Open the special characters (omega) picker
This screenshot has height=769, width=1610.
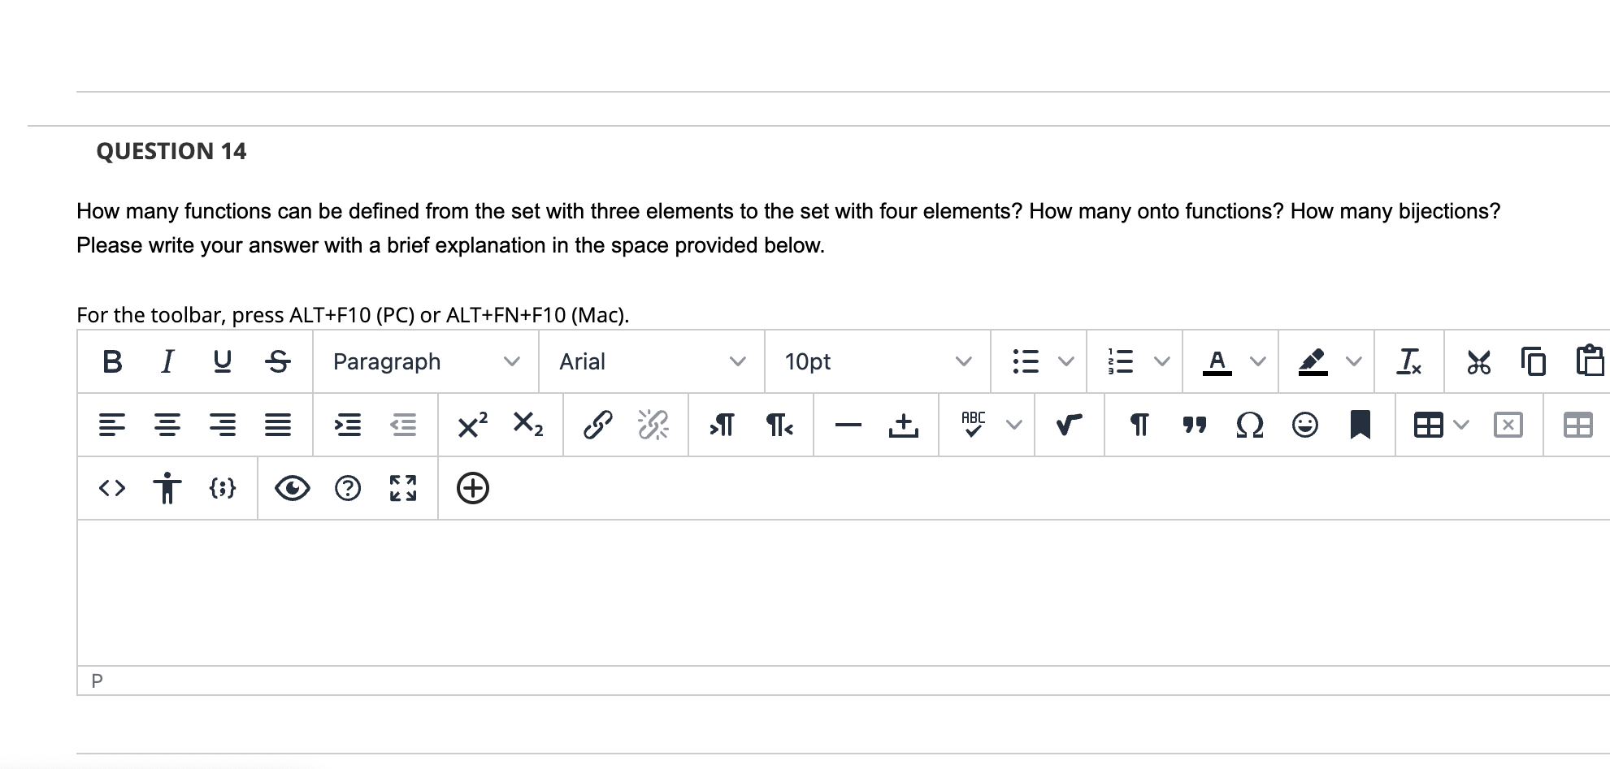[1249, 425]
